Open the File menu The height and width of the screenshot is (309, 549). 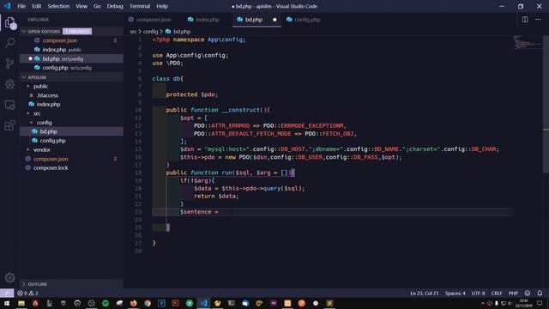[x=21, y=6]
